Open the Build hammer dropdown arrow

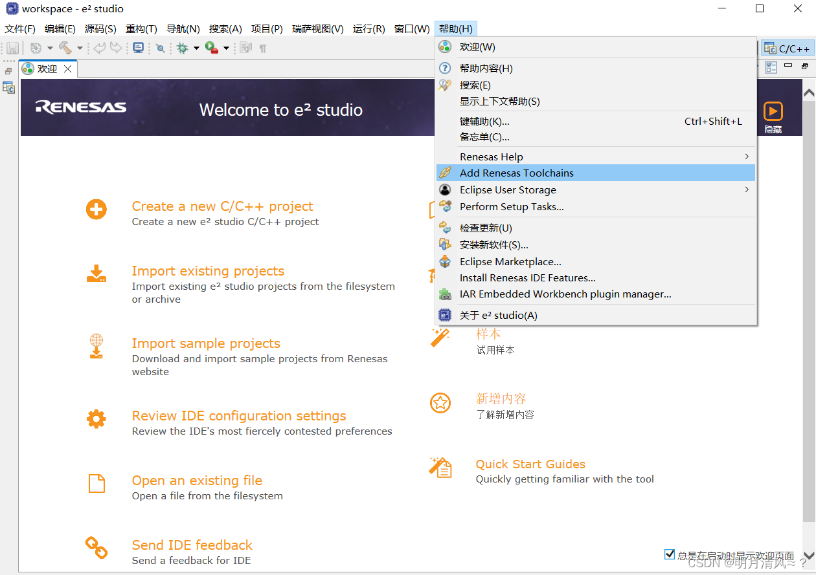pyautogui.click(x=80, y=48)
